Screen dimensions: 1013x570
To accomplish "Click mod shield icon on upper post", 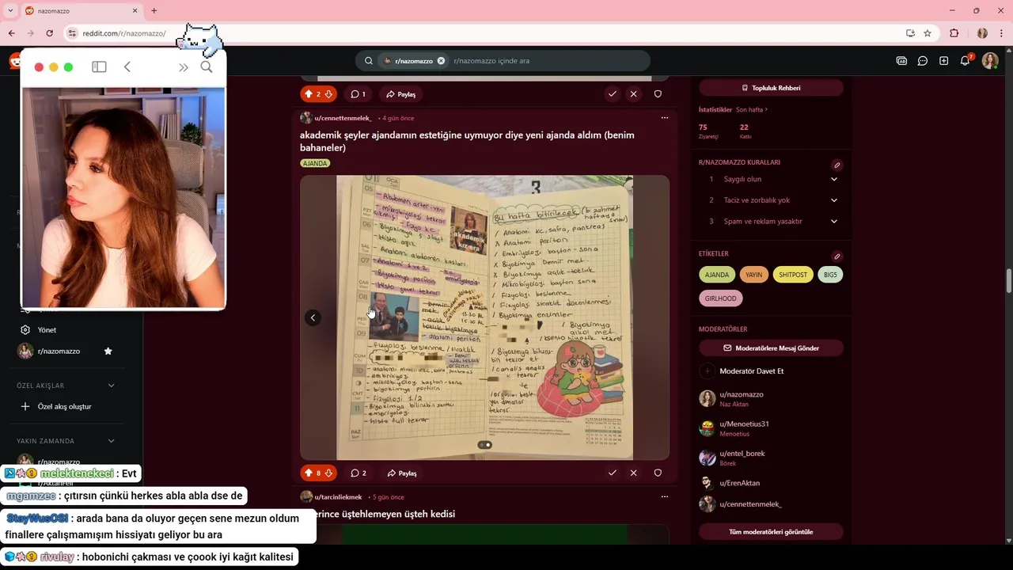I will point(658,94).
